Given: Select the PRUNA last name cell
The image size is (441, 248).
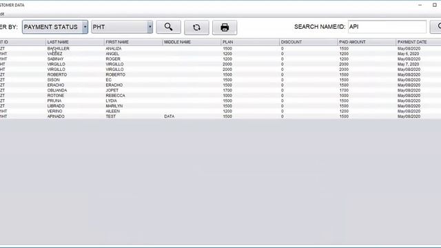Looking at the screenshot, I should point(54,101).
